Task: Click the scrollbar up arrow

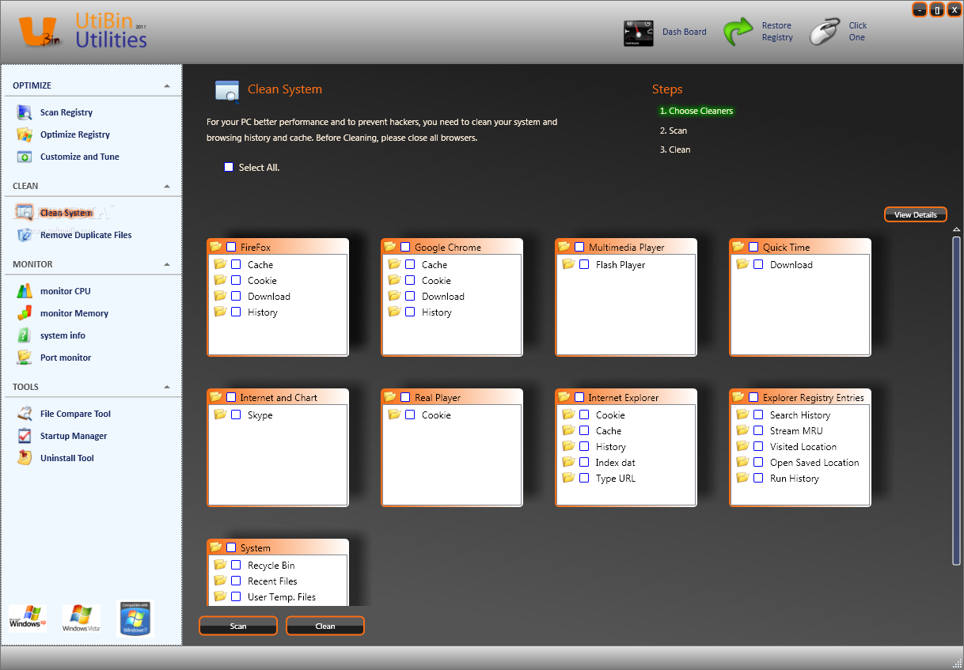Action: click(956, 230)
